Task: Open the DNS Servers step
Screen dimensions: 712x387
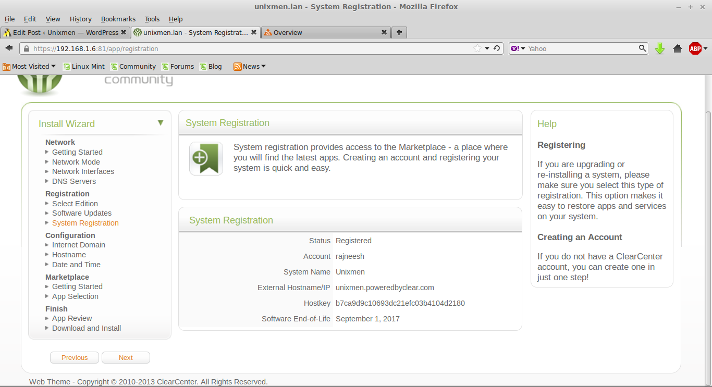Action: pos(74,181)
